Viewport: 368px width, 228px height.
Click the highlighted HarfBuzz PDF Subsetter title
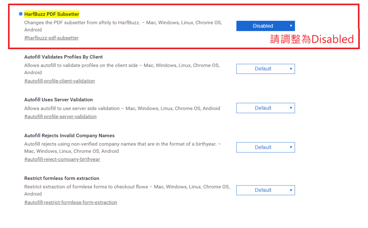click(52, 14)
